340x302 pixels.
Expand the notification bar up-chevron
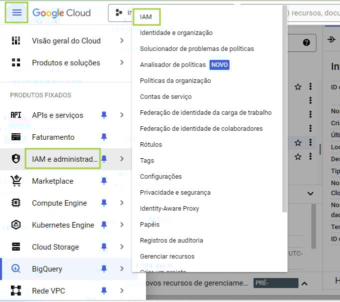pos(304,284)
